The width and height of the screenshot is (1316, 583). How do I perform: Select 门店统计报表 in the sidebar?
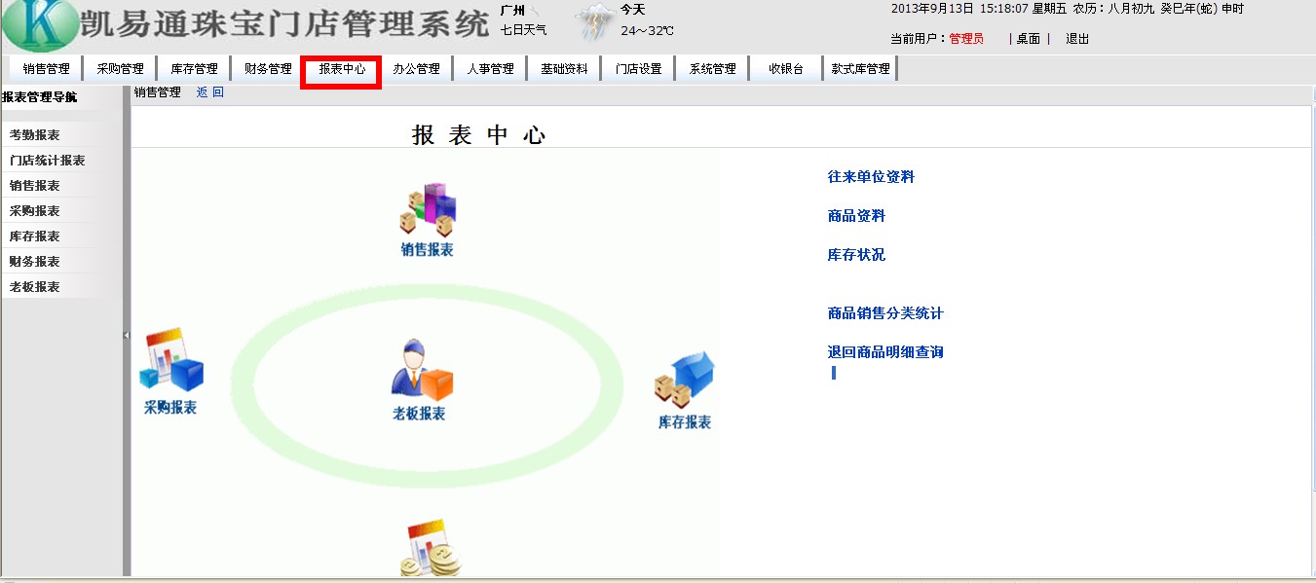point(47,161)
